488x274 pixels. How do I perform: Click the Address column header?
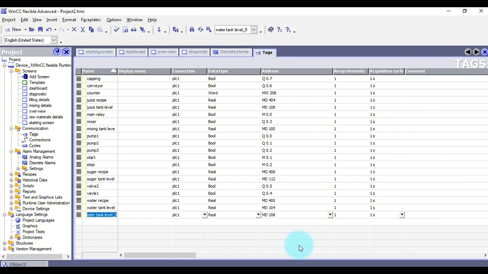point(297,71)
